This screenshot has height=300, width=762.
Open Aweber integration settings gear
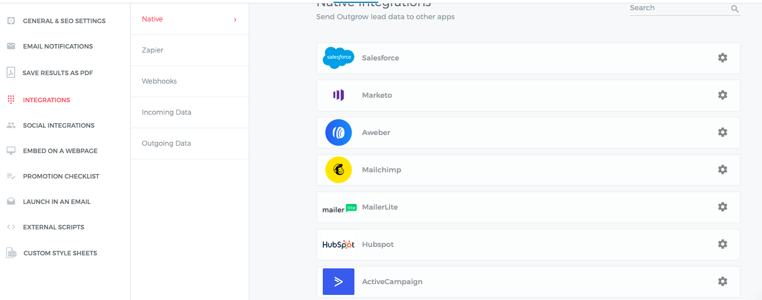[722, 132]
